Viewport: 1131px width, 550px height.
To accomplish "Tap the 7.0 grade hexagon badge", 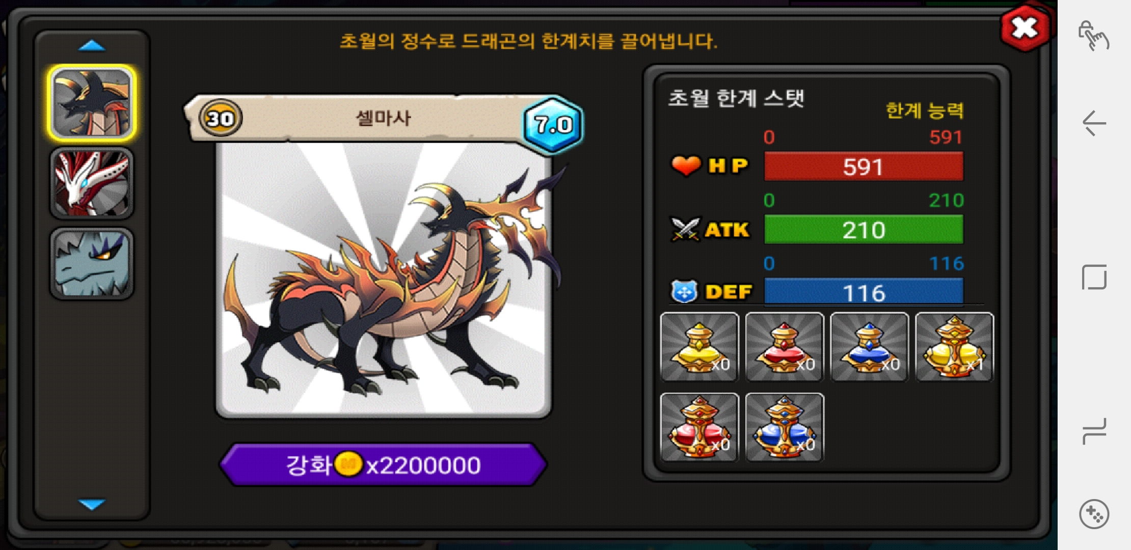I will pyautogui.click(x=553, y=124).
